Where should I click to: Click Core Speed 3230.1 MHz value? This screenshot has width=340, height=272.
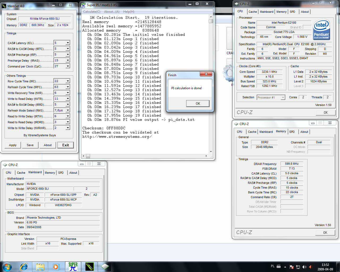click(270, 72)
